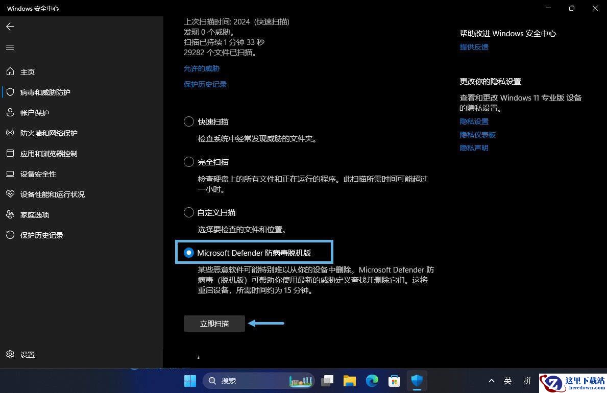Click the 29282 个文件已扫描 text

(x=221, y=52)
